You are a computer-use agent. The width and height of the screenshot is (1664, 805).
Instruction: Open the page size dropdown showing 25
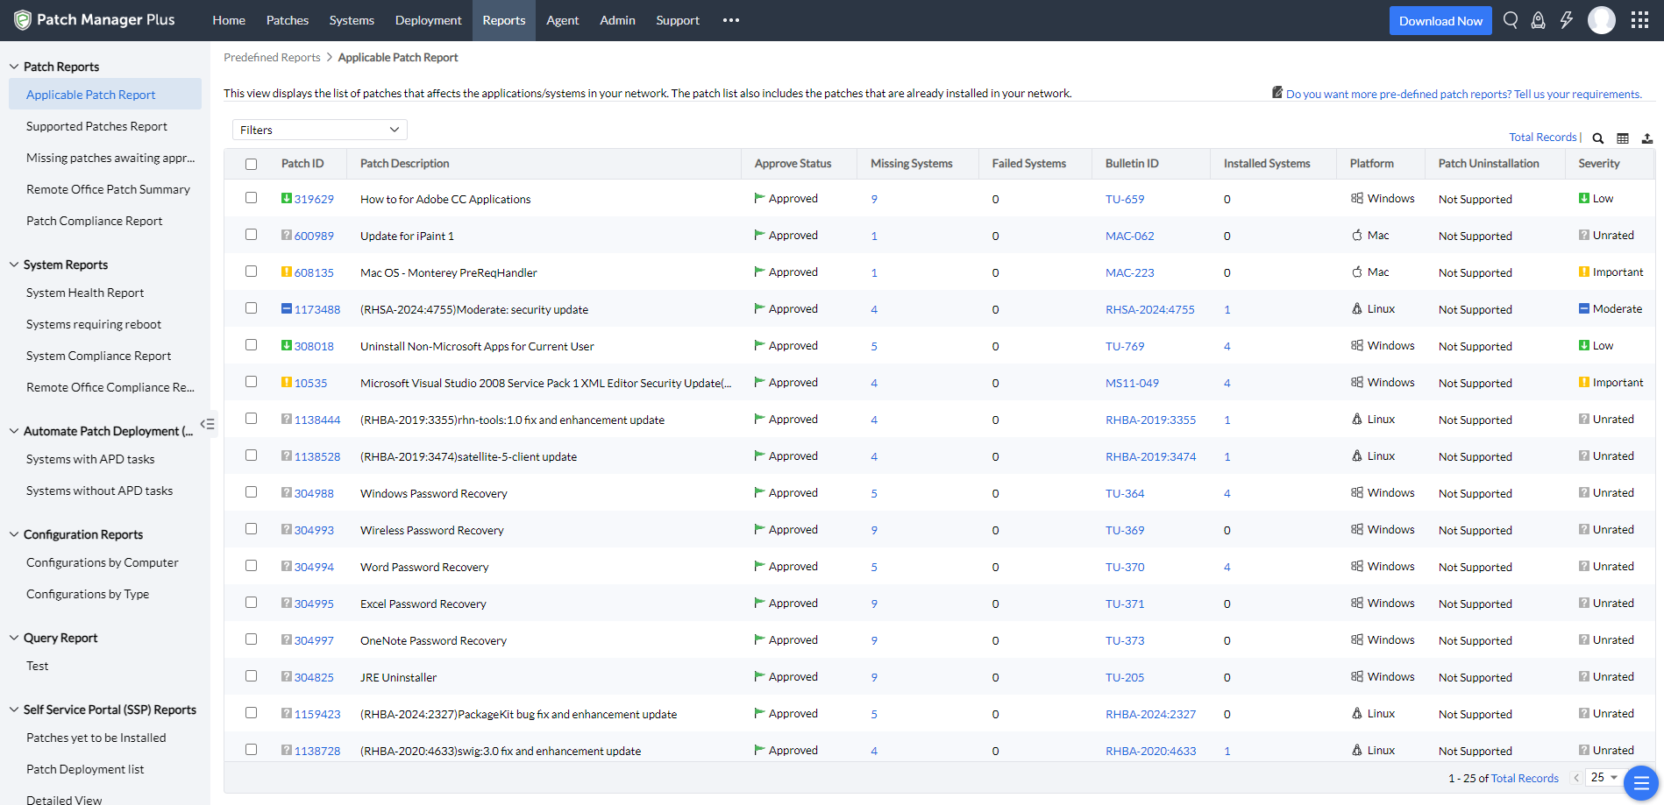coord(1603,777)
